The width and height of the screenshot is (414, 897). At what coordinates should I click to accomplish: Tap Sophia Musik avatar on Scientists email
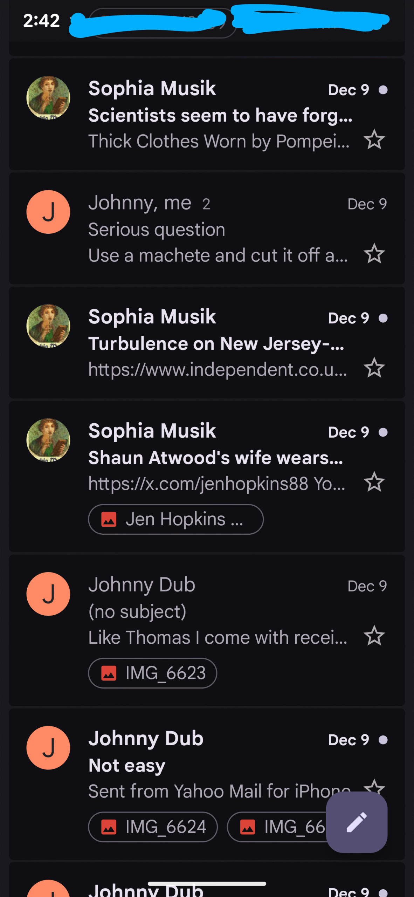coord(48,98)
